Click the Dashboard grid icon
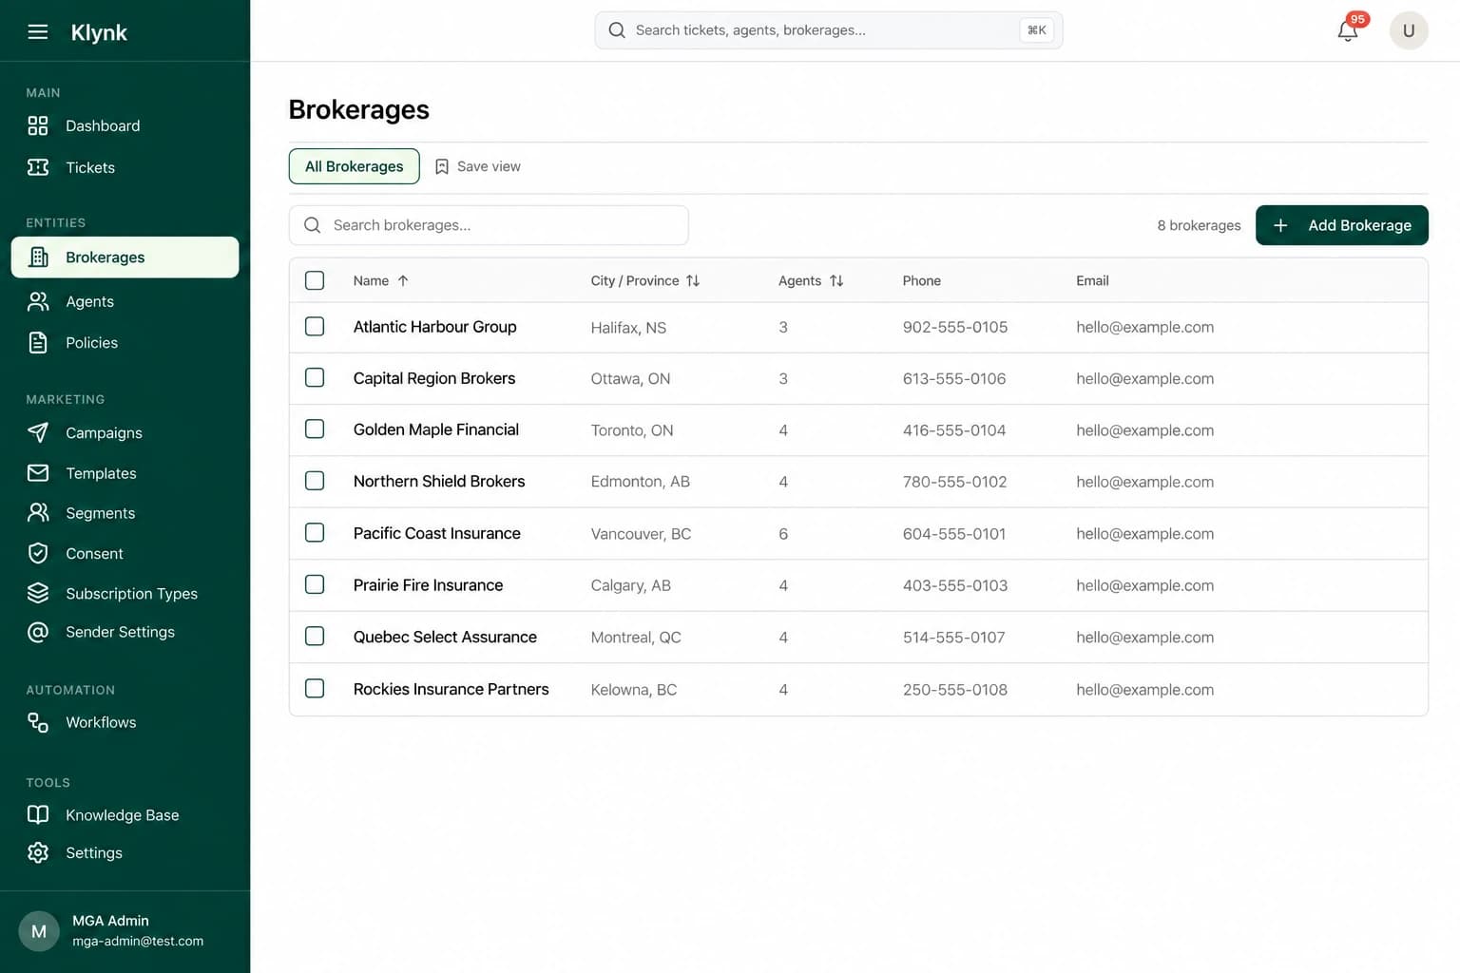Viewport: 1460px width, 973px height. pyautogui.click(x=38, y=125)
